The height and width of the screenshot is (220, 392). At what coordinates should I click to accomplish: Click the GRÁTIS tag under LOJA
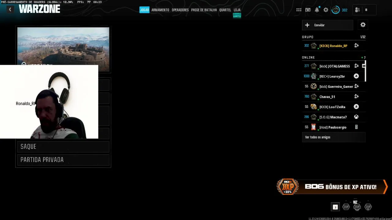click(237, 16)
